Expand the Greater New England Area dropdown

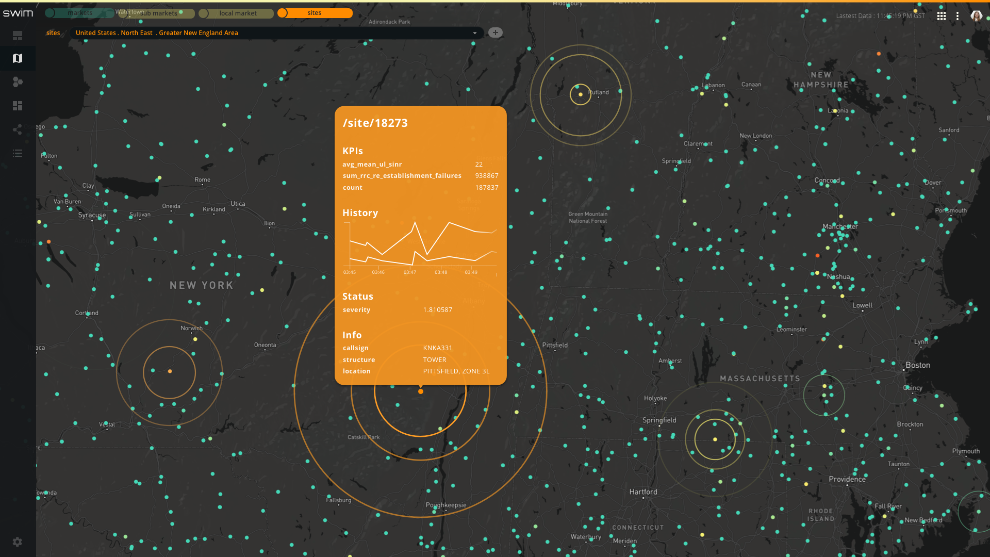click(474, 33)
